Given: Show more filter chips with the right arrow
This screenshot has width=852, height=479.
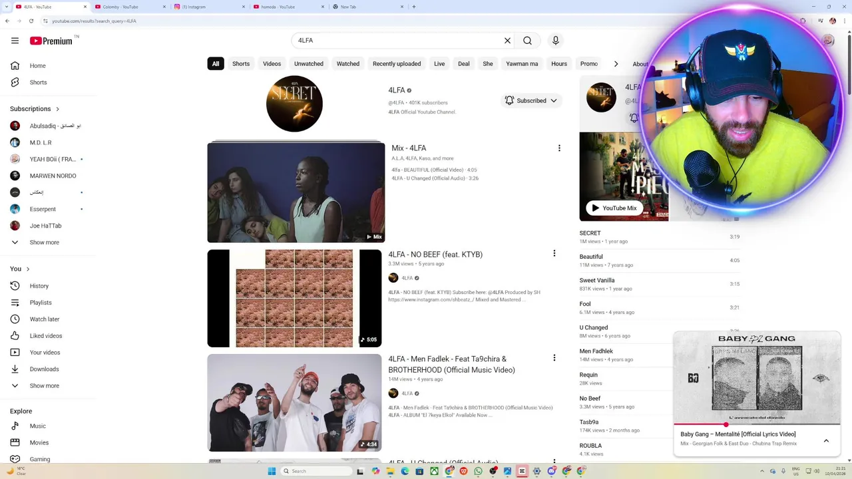Looking at the screenshot, I should point(616,64).
